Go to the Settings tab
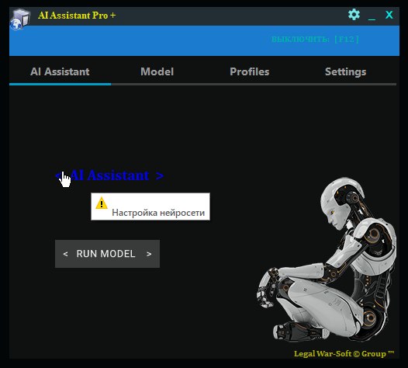The height and width of the screenshot is (368, 408). tap(345, 72)
